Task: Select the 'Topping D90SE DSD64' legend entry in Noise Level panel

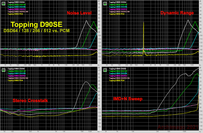Action: pyautogui.click(x=16, y=2)
